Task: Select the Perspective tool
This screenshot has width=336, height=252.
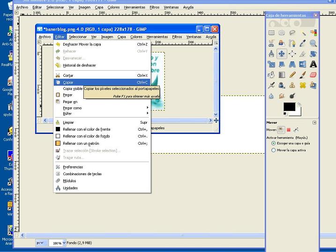Action: (292, 64)
